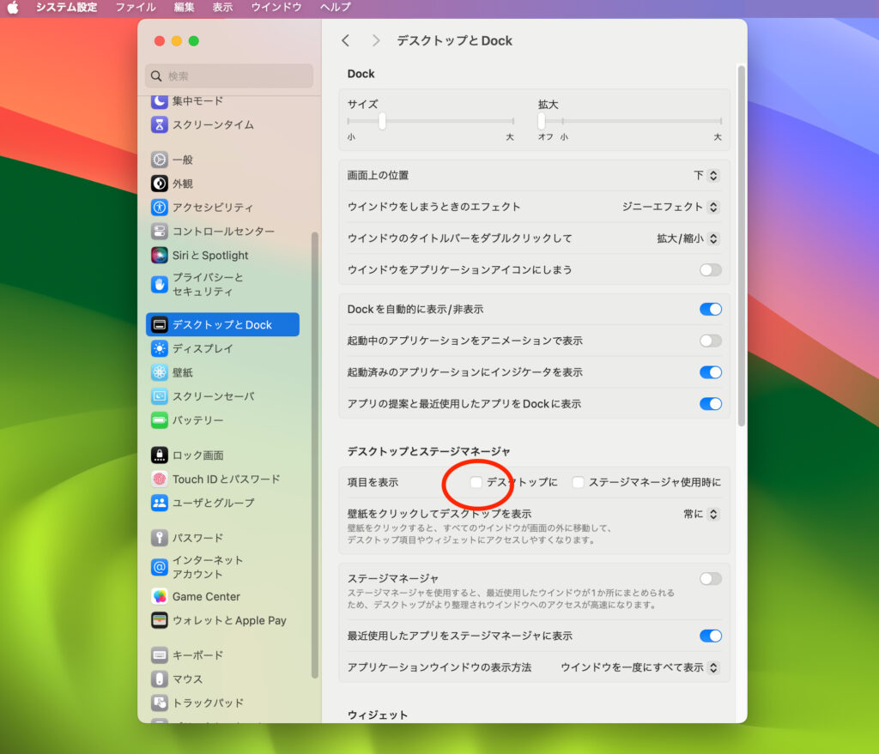Image resolution: width=879 pixels, height=754 pixels.
Task: Click the マウス icon
Action: coord(159,679)
